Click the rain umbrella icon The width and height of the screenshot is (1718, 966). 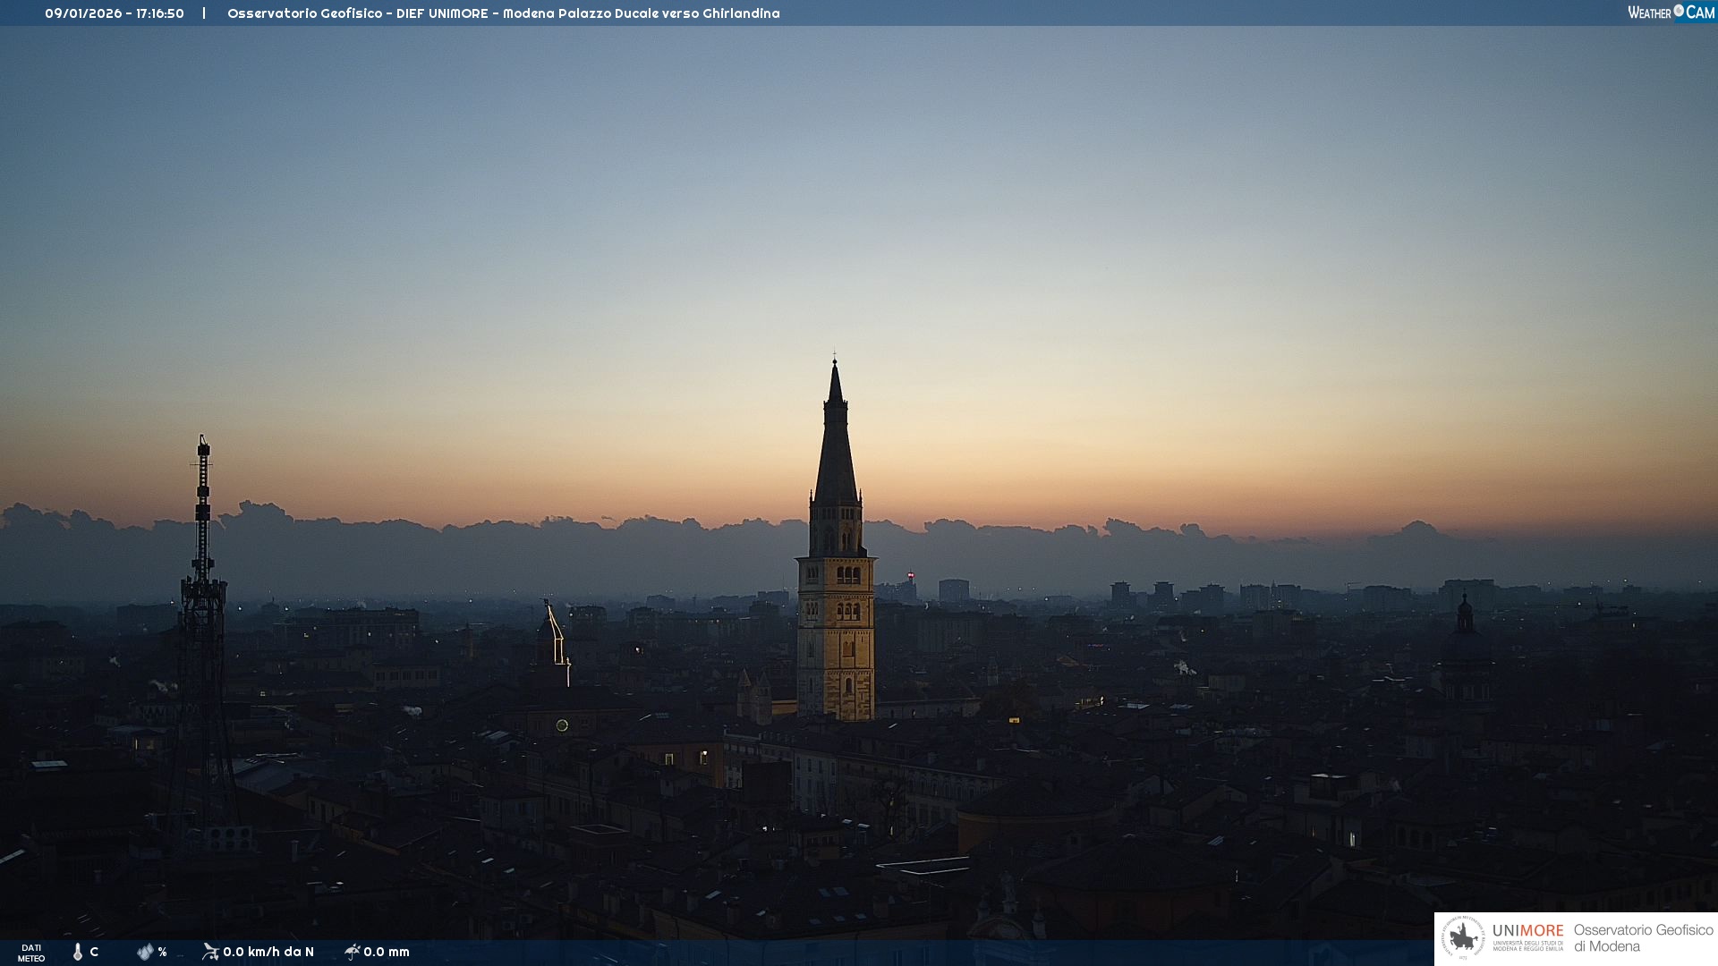point(352,952)
